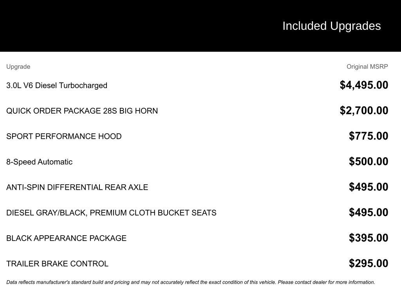Image resolution: width=401 pixels, height=301 pixels.
Task: Click the $495.00 price for the rear axle
Action: click(x=368, y=187)
